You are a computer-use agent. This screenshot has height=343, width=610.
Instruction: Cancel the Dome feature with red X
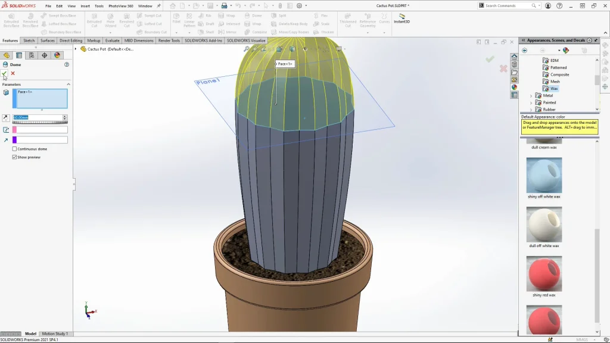click(x=13, y=73)
